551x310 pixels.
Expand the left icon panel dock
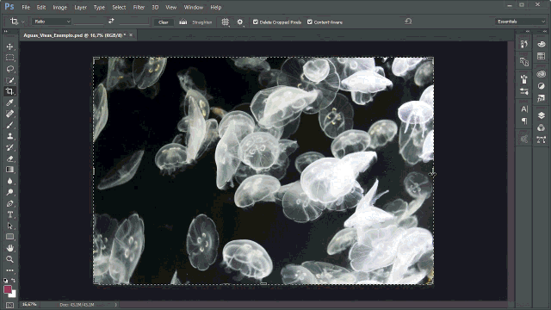point(527,31)
